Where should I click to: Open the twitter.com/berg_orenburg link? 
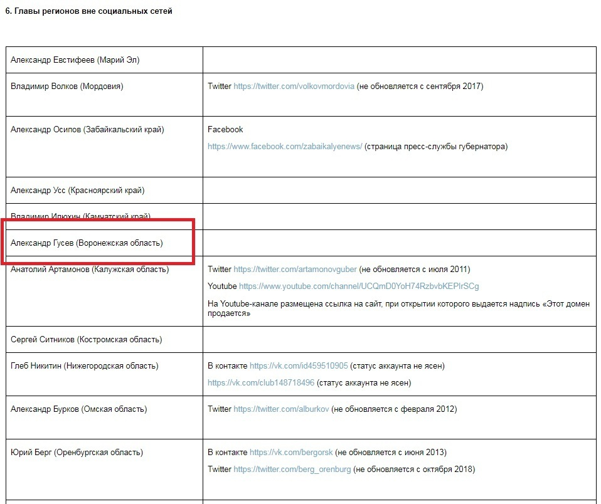coord(292,470)
